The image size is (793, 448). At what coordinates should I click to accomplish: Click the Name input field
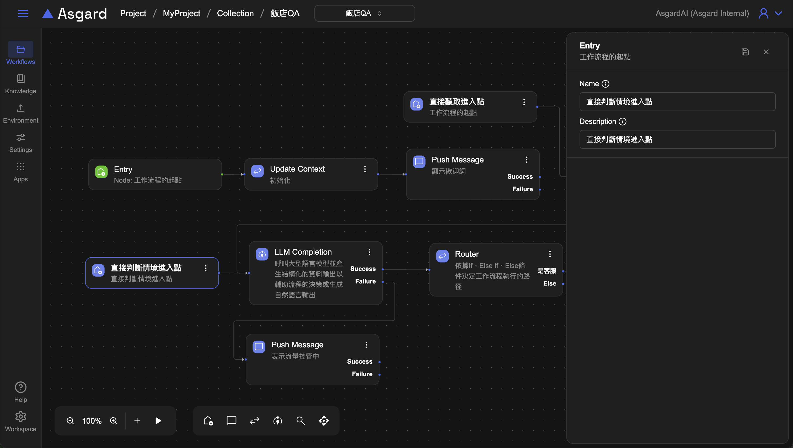677,102
